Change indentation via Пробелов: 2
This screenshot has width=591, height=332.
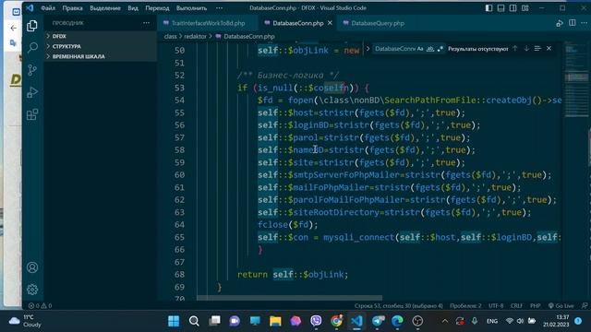point(465,305)
